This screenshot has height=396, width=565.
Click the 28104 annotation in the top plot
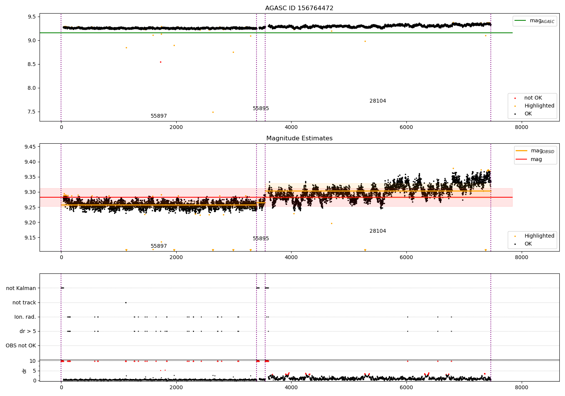pyautogui.click(x=377, y=101)
